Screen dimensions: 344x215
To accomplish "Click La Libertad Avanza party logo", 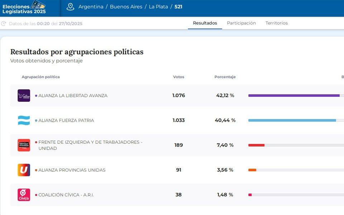I will pyautogui.click(x=24, y=96).
